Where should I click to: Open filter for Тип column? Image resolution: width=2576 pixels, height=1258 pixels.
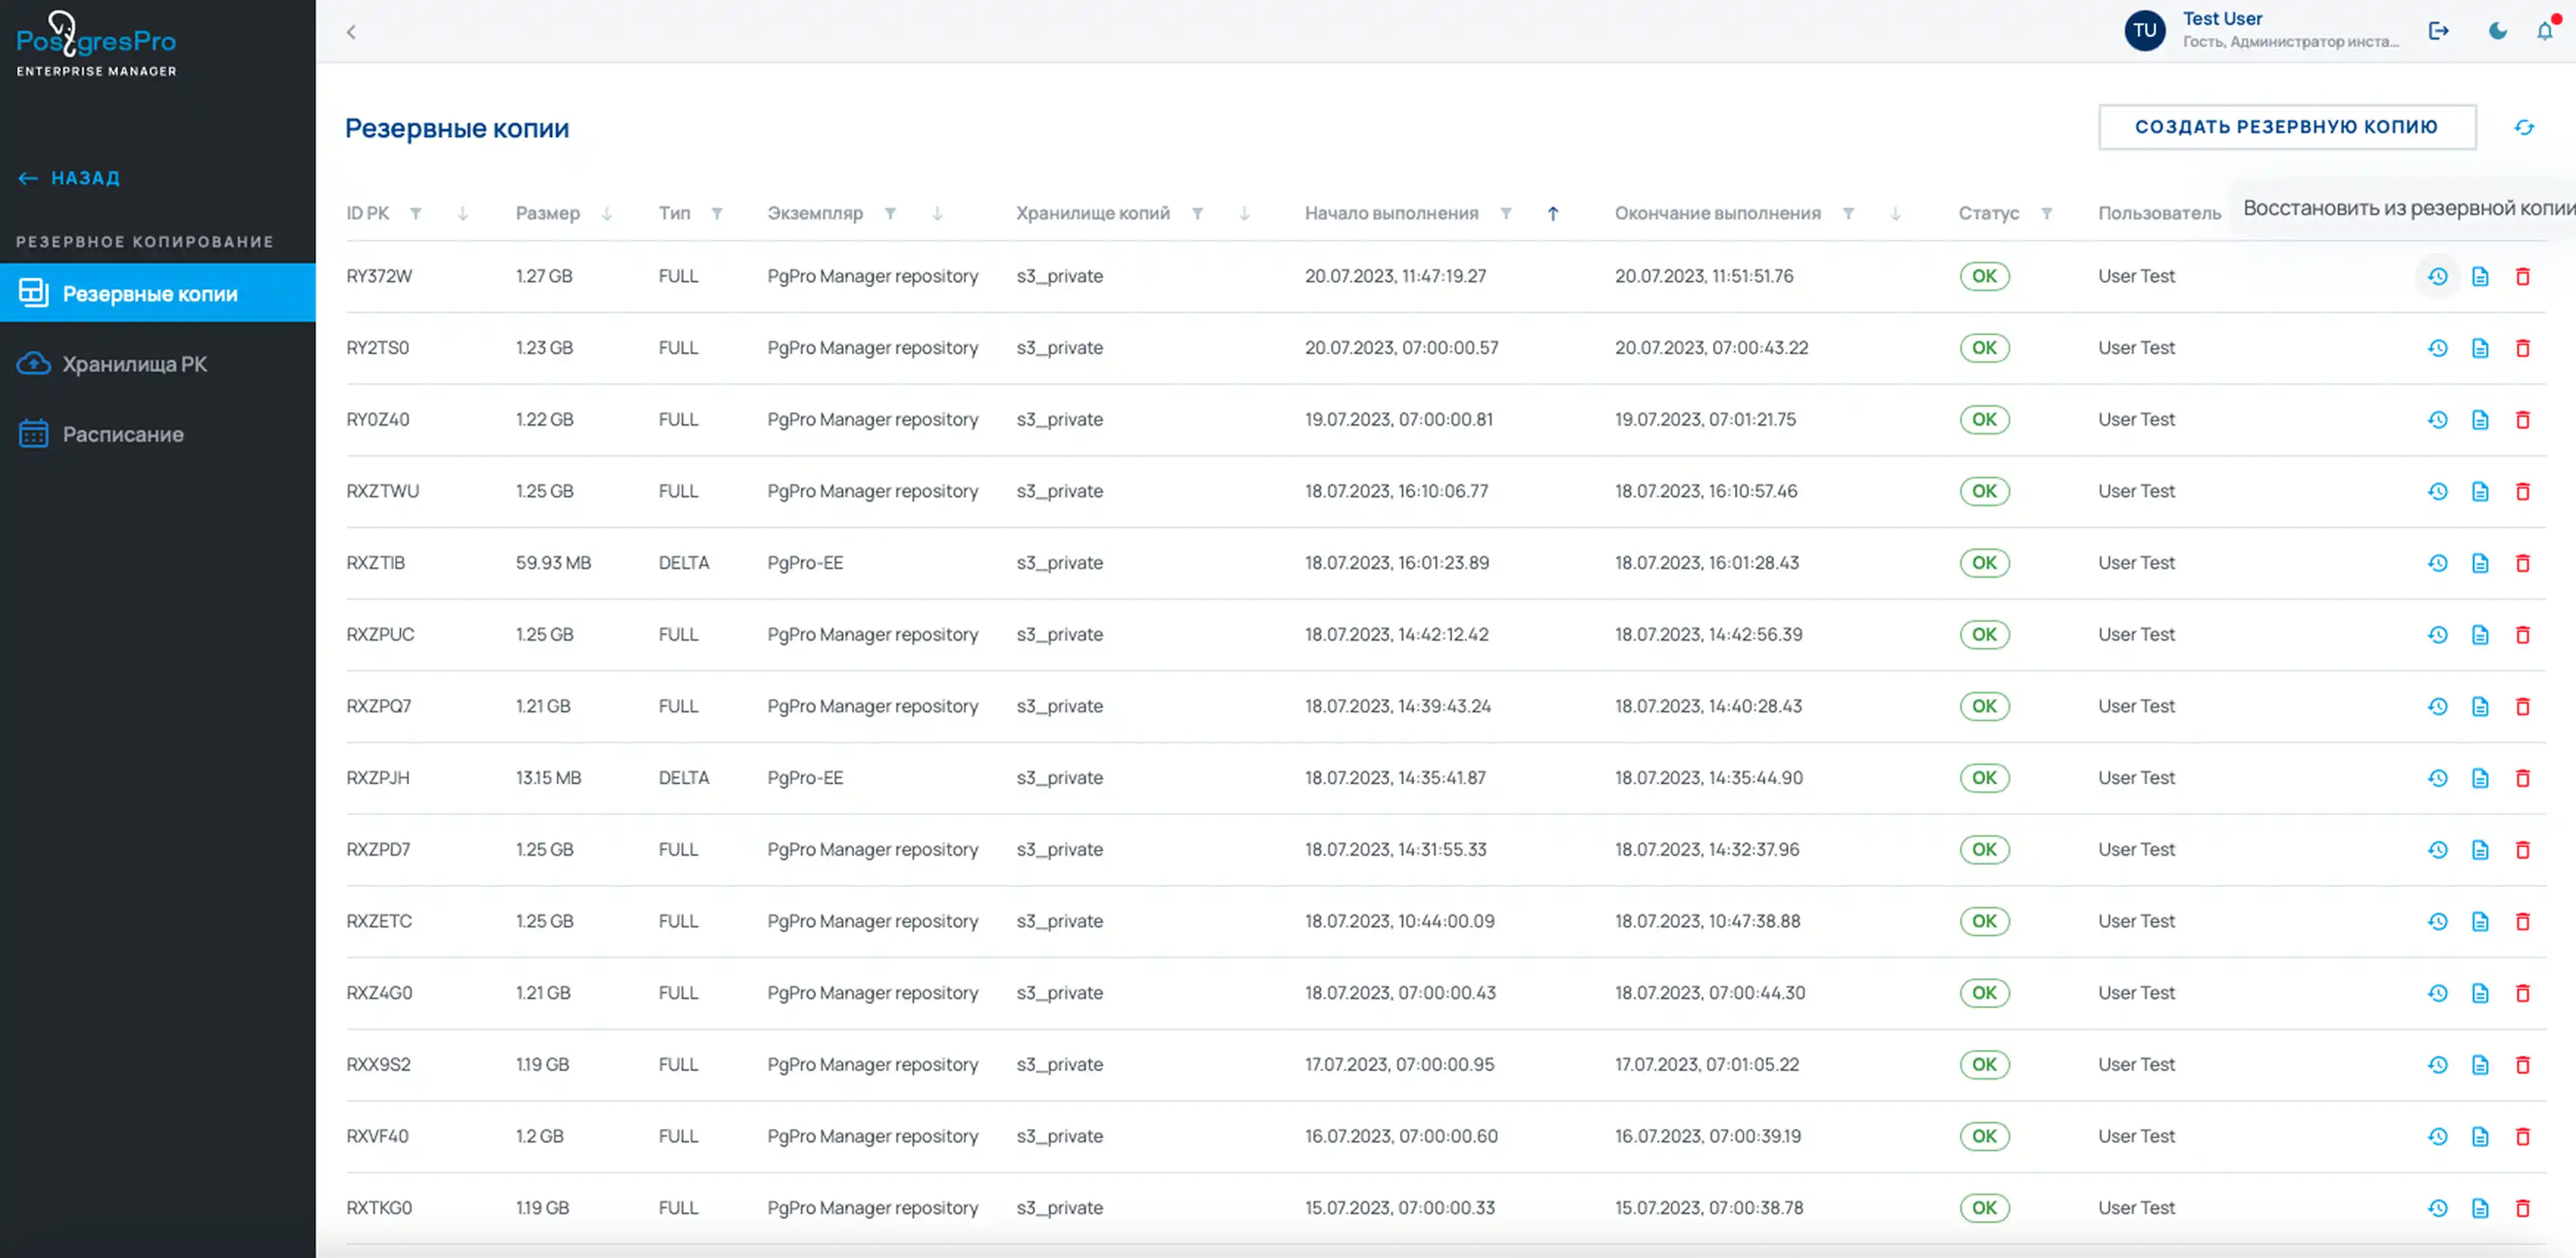716,214
